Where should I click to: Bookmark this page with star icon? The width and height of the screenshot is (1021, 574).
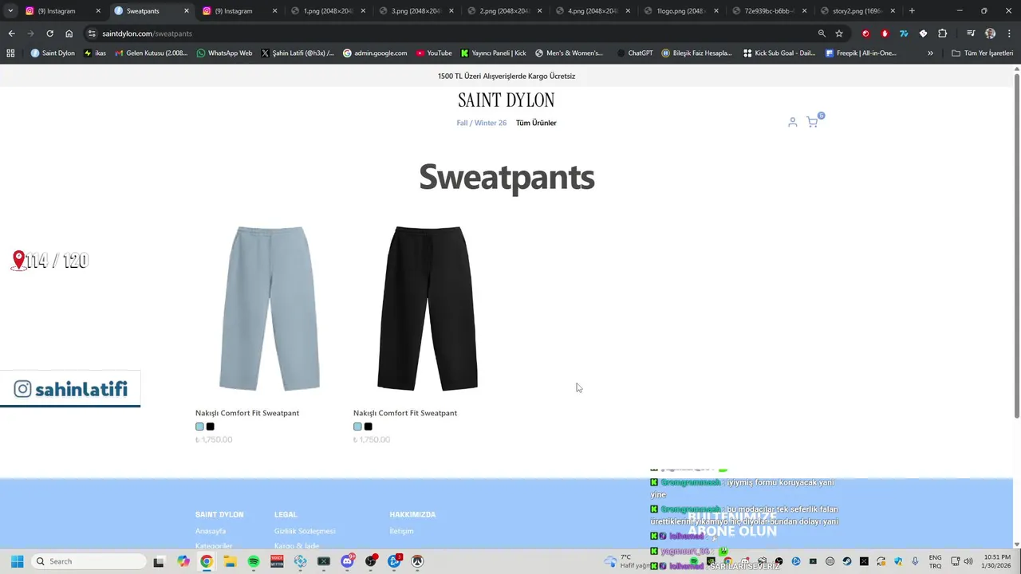click(x=839, y=33)
